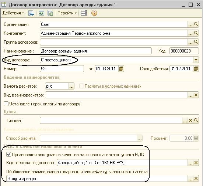
Task: Open the Перейти menu
Action: (67, 13)
